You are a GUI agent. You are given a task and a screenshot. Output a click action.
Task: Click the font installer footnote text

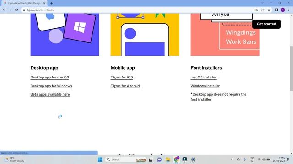(x=218, y=97)
